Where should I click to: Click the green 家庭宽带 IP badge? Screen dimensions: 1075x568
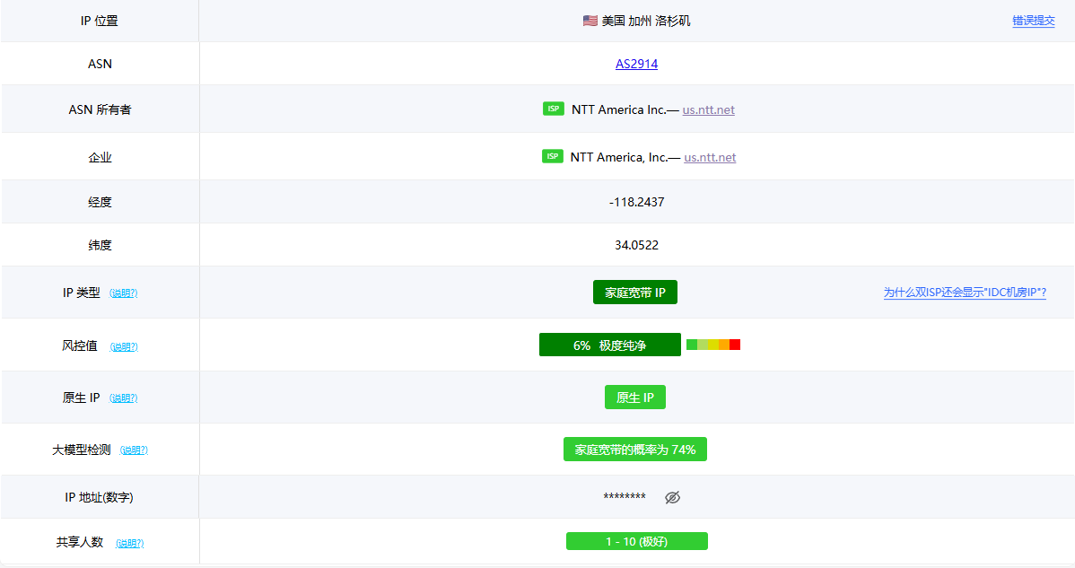pyautogui.click(x=634, y=293)
